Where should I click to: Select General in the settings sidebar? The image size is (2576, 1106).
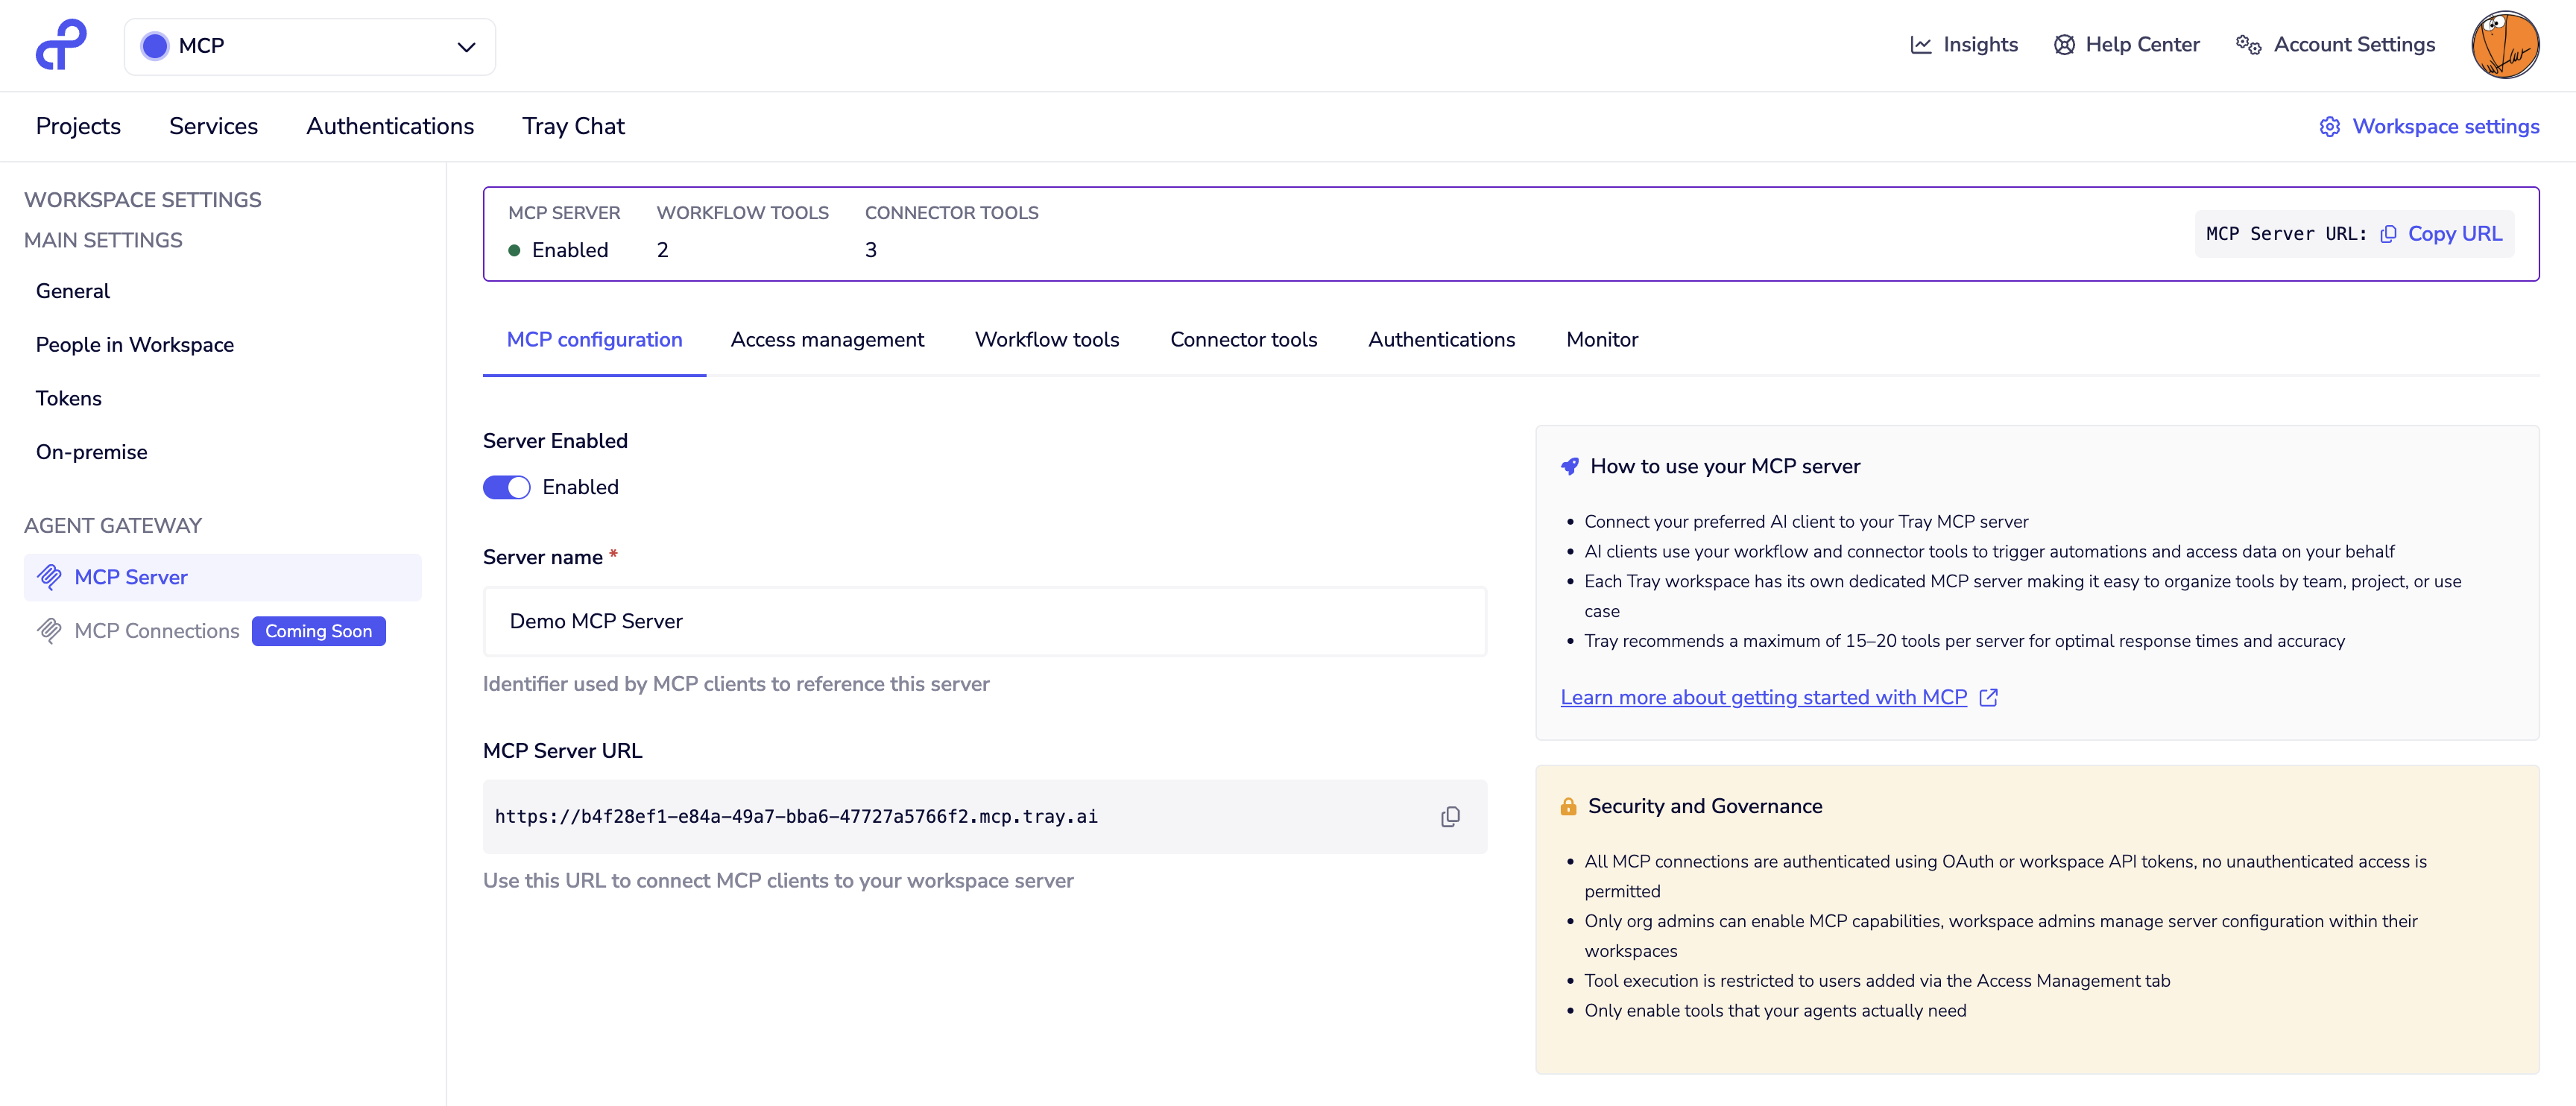(x=73, y=291)
